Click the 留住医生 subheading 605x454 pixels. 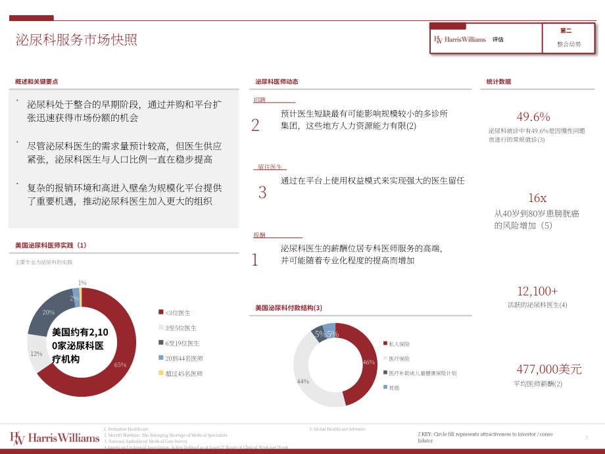[270, 166]
